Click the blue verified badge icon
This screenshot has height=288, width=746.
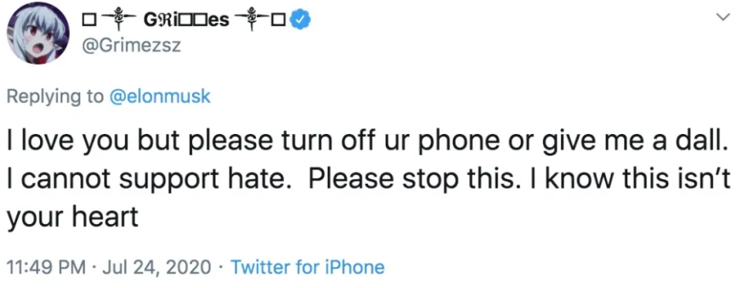(300, 19)
